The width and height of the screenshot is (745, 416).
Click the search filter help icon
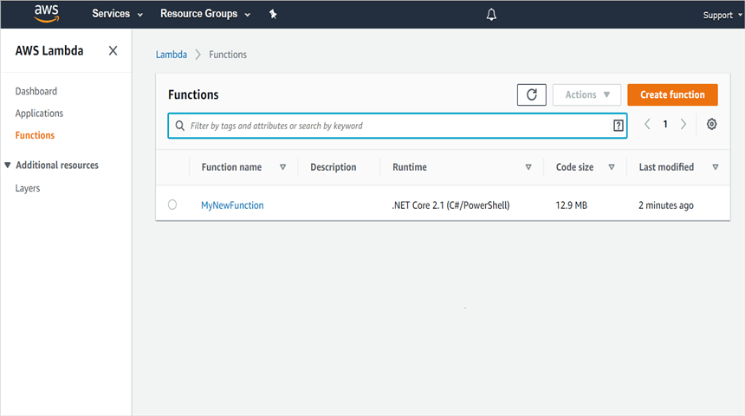[x=618, y=126]
